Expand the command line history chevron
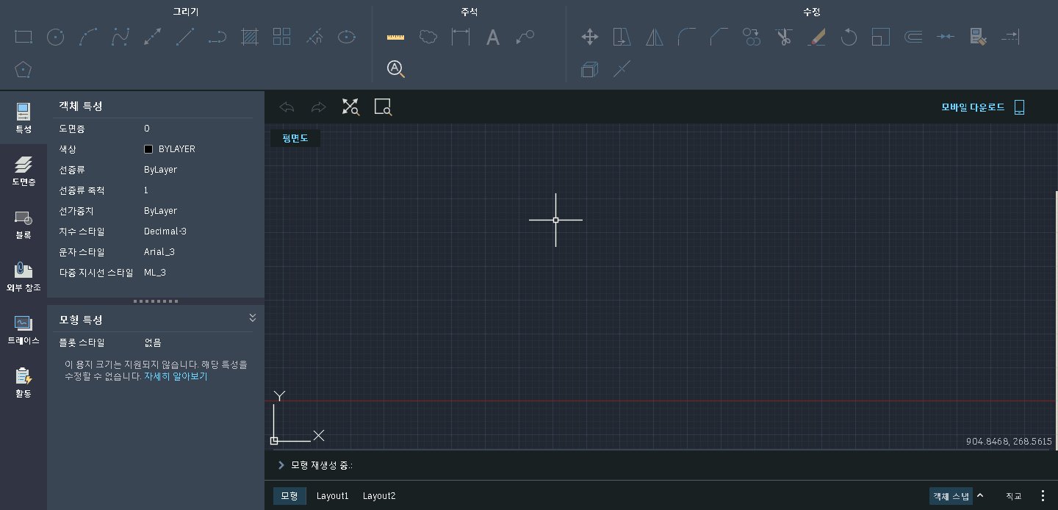Viewport: 1058px width, 510px height. 281,465
